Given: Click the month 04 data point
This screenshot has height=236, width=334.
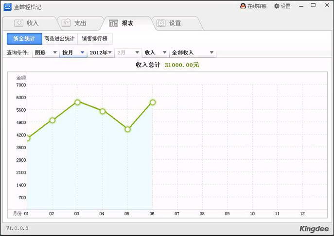Looking at the screenshot, I should coord(103,111).
